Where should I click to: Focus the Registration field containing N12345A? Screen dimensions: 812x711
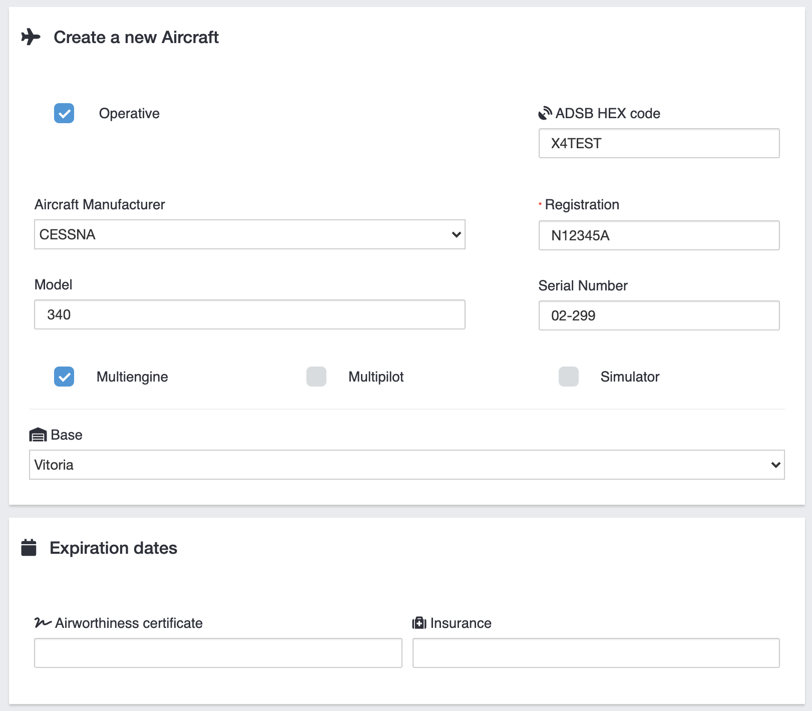(659, 235)
